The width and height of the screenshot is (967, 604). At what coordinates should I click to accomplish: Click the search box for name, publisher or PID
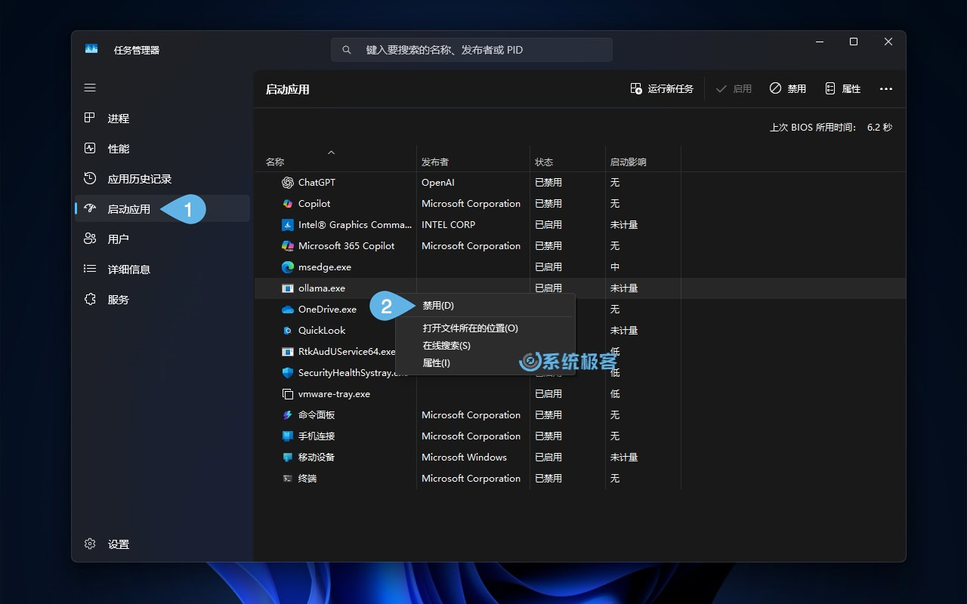471,50
